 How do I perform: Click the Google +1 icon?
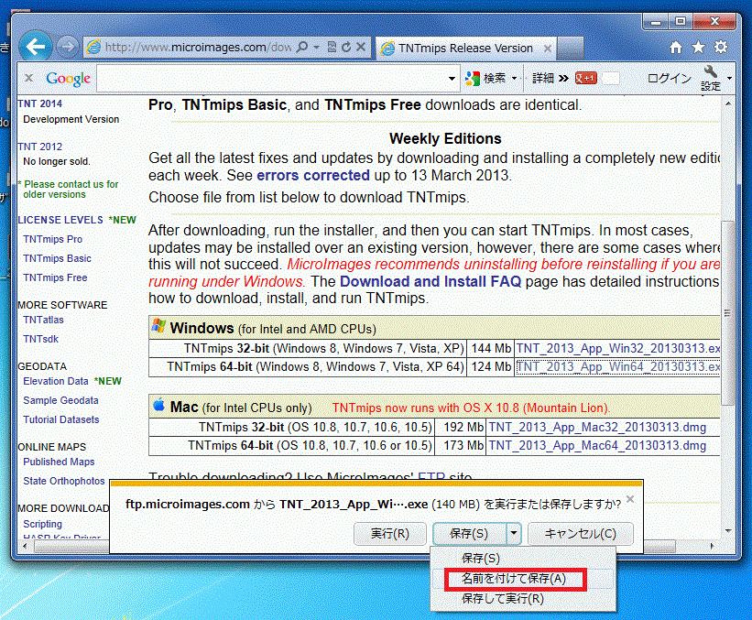(x=585, y=78)
